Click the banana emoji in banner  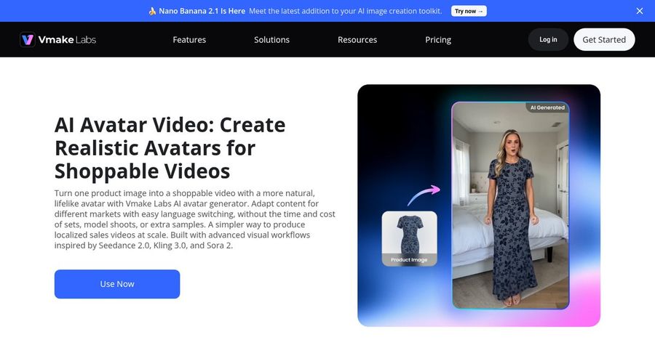point(153,11)
